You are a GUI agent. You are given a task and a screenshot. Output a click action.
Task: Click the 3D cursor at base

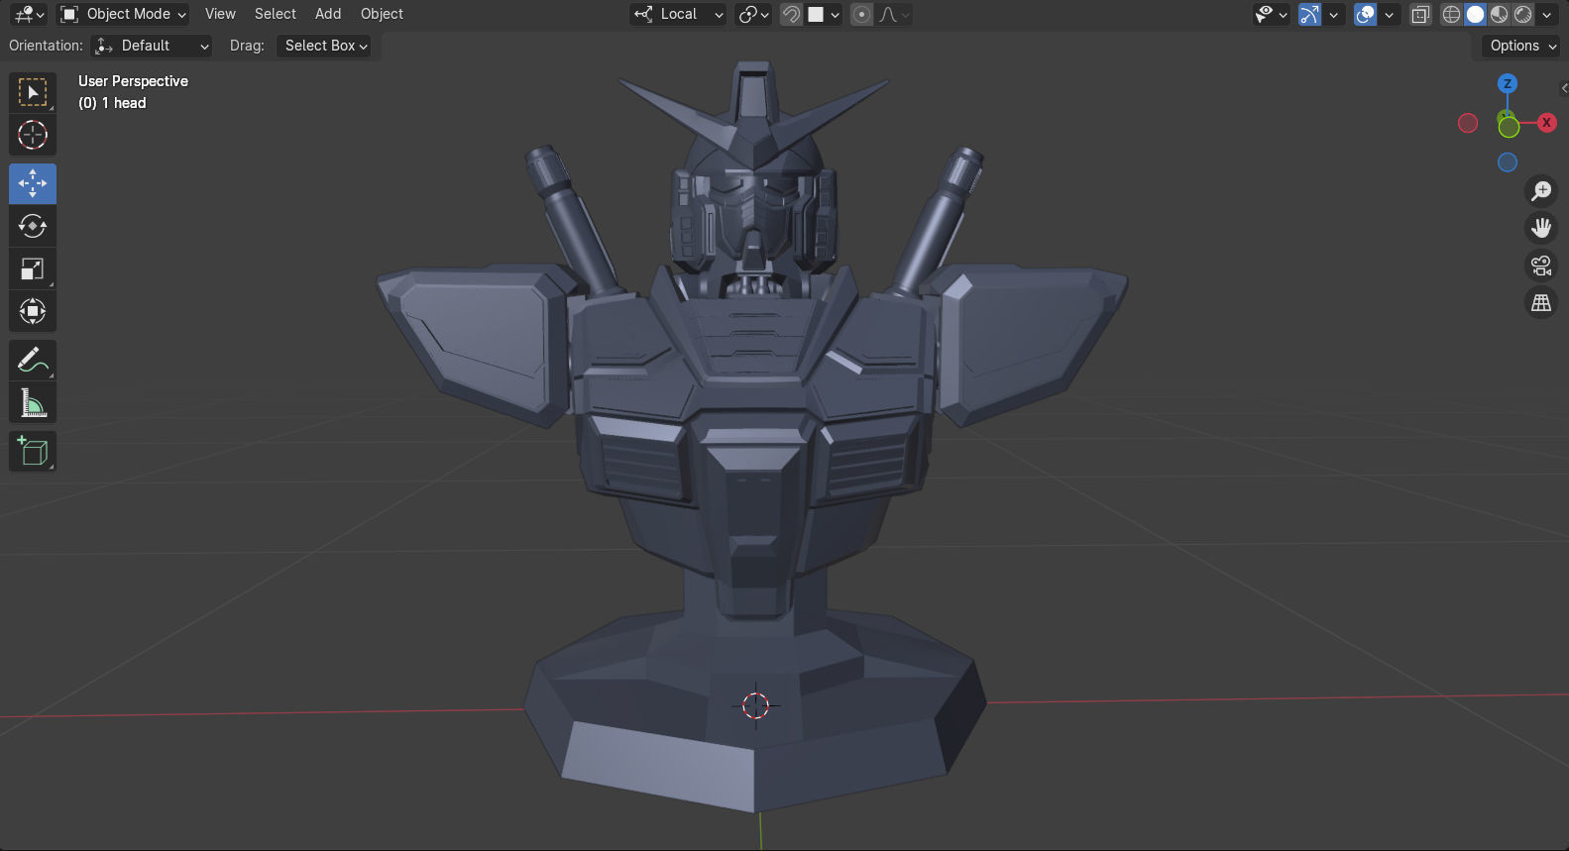coord(755,705)
